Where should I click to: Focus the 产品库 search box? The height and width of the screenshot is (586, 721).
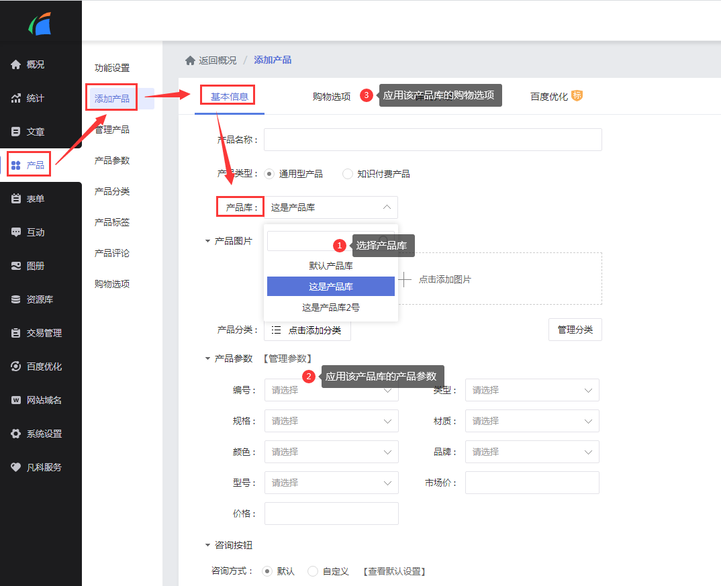coord(330,241)
